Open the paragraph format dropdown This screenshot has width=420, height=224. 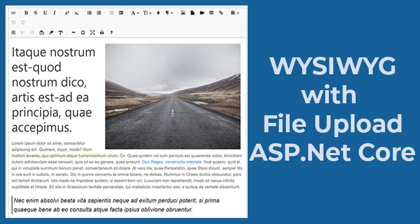tap(169, 13)
